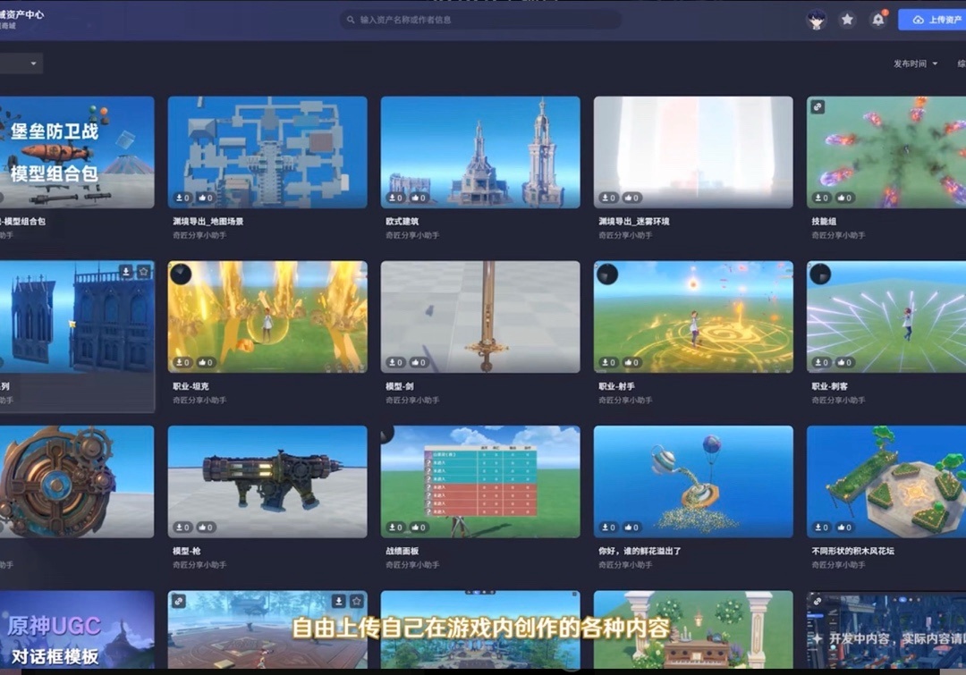
Task: Click download count on 渊境导出_地图场景 card
Action: (x=183, y=198)
